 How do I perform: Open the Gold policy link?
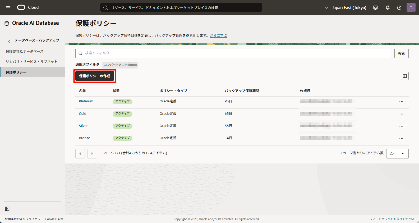(82, 114)
